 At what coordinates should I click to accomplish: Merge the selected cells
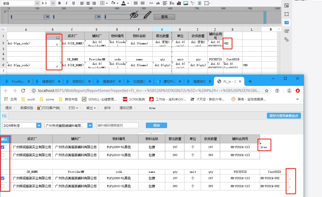[x=136, y=3]
